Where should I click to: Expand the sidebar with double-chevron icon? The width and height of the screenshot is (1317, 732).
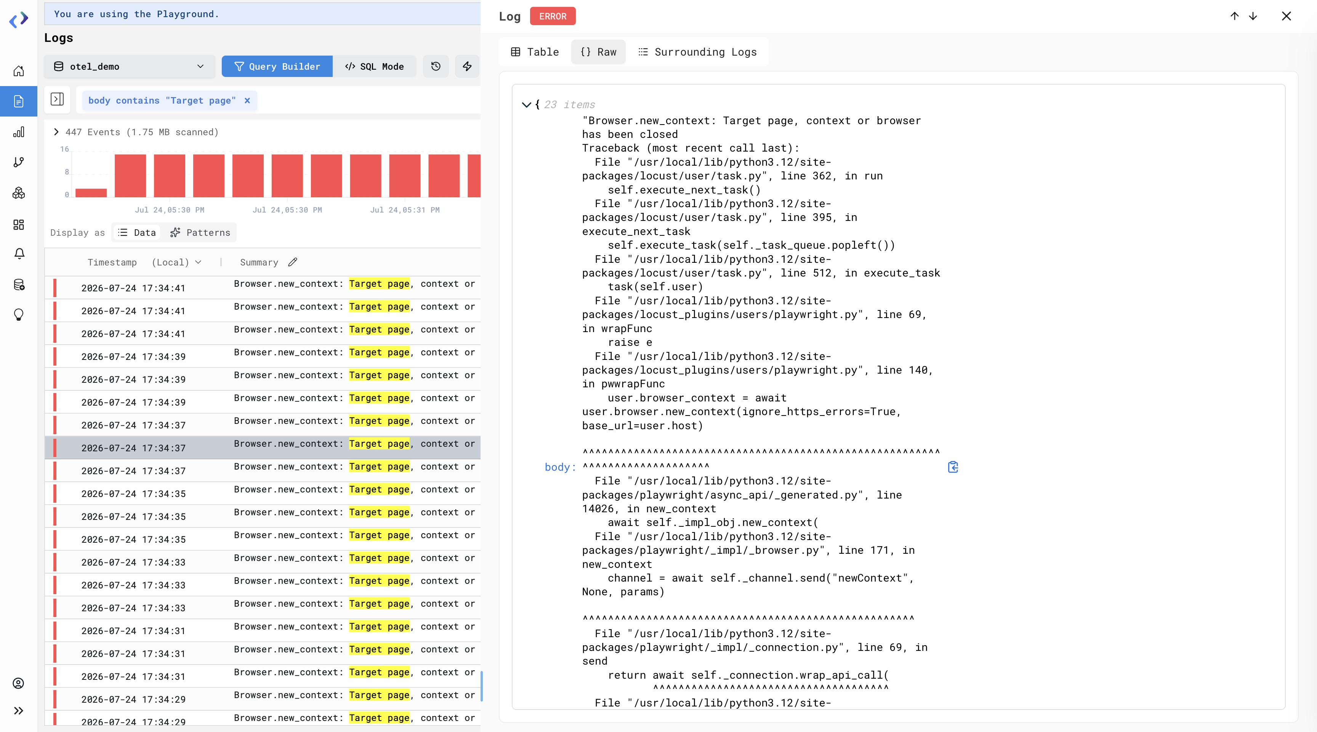tap(18, 711)
